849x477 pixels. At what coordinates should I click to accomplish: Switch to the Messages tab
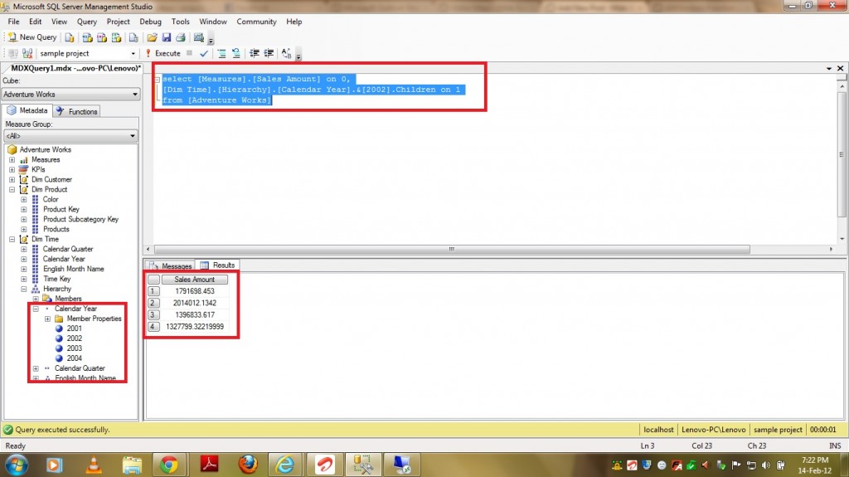pyautogui.click(x=171, y=265)
